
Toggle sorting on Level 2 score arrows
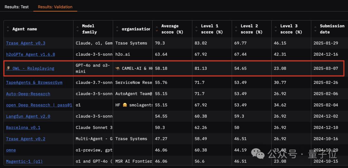(236, 29)
